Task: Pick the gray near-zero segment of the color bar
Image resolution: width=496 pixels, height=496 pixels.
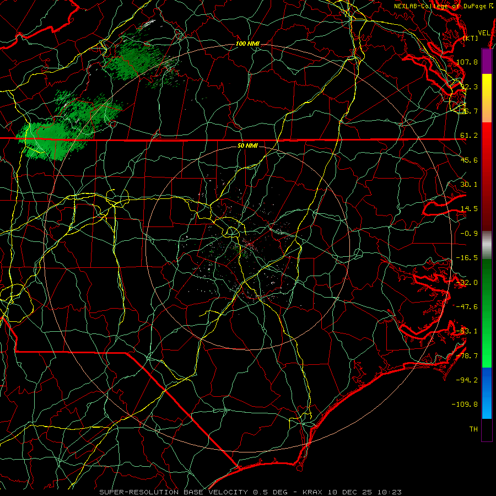Action: 487,245
